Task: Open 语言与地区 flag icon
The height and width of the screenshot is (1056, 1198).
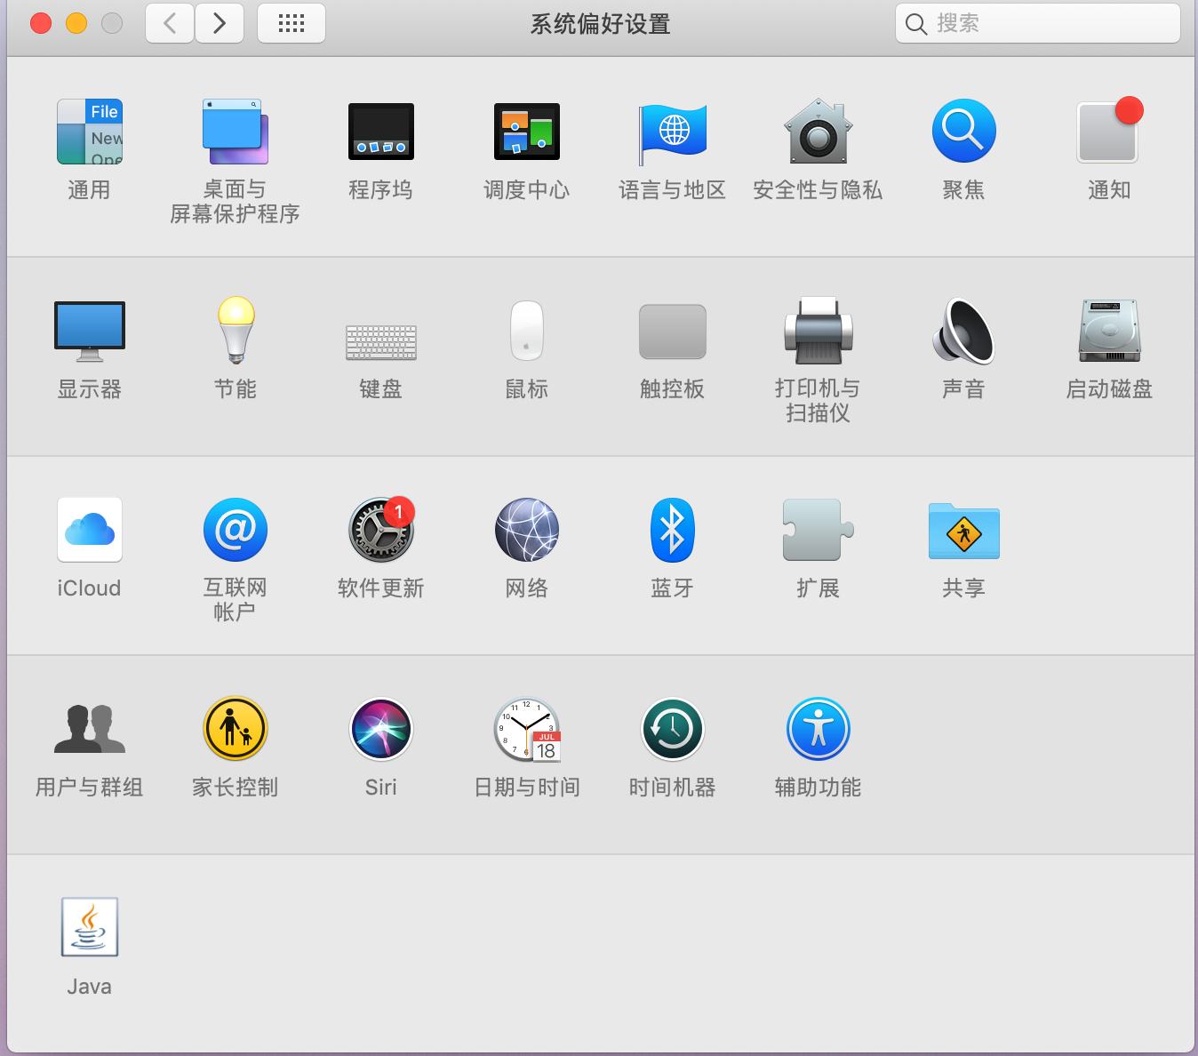Action: [673, 133]
